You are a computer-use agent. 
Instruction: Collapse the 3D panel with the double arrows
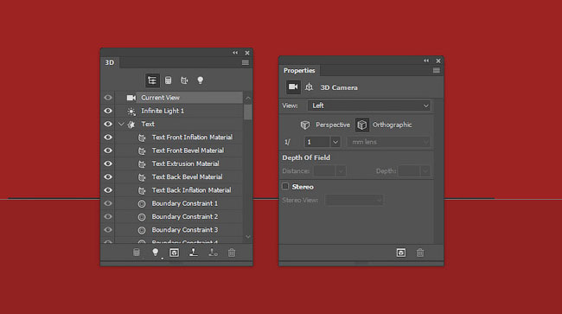235,53
